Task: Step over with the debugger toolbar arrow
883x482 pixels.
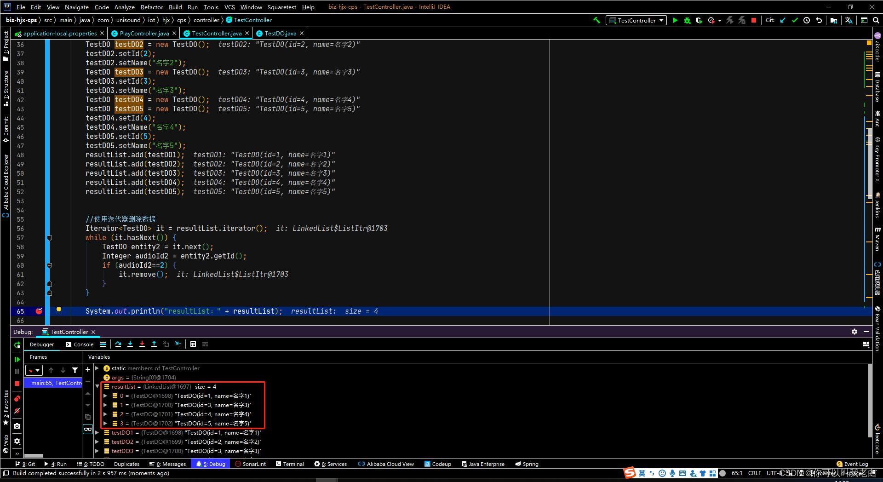Action: (x=118, y=344)
